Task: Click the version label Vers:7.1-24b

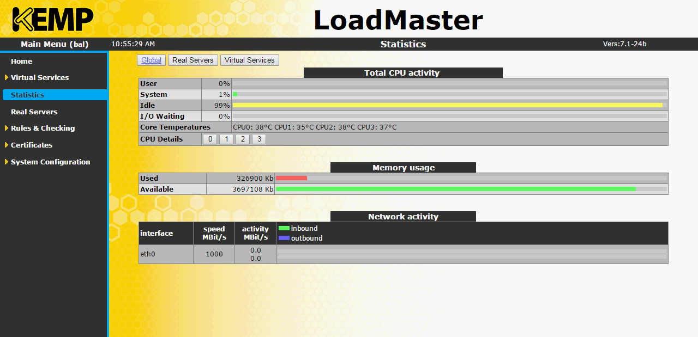Action: (624, 44)
